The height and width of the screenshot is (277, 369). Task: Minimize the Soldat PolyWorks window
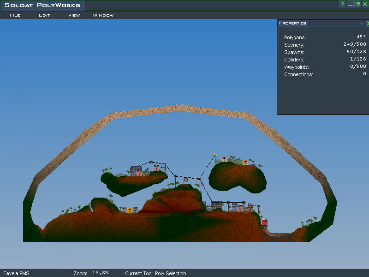tap(350, 4)
